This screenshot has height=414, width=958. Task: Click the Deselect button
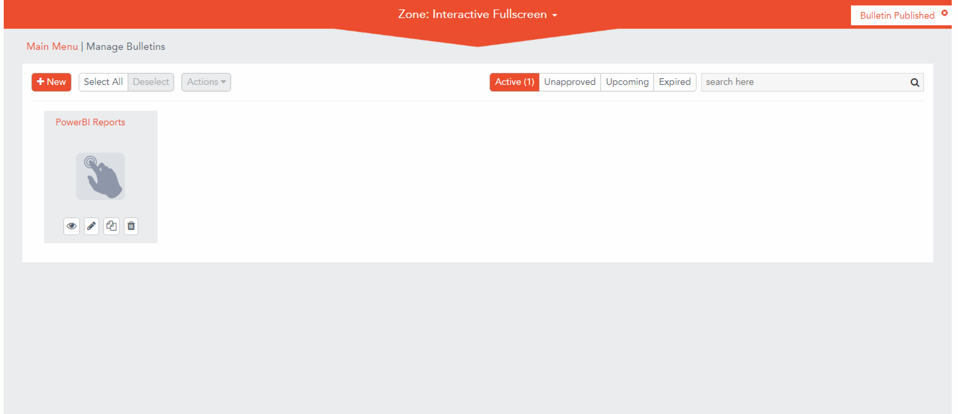click(x=151, y=82)
